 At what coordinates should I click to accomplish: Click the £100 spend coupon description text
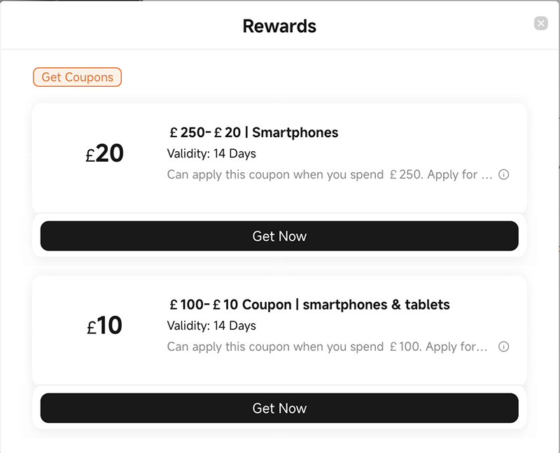pos(327,347)
